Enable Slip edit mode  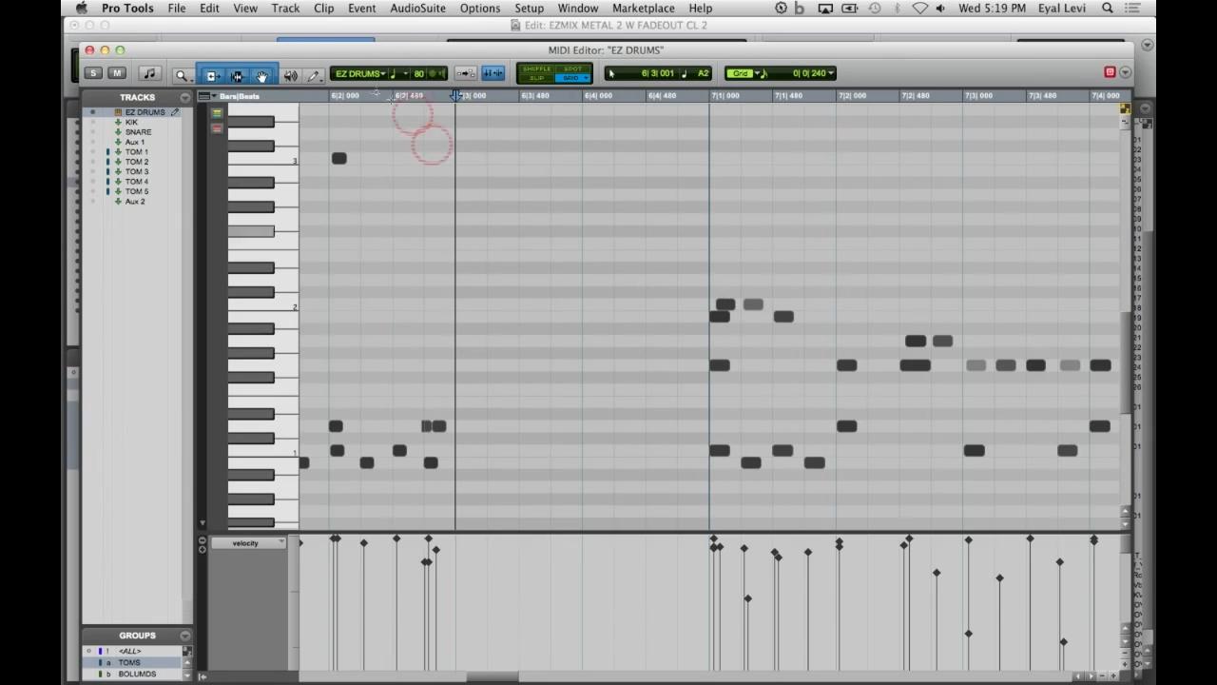pyautogui.click(x=537, y=78)
